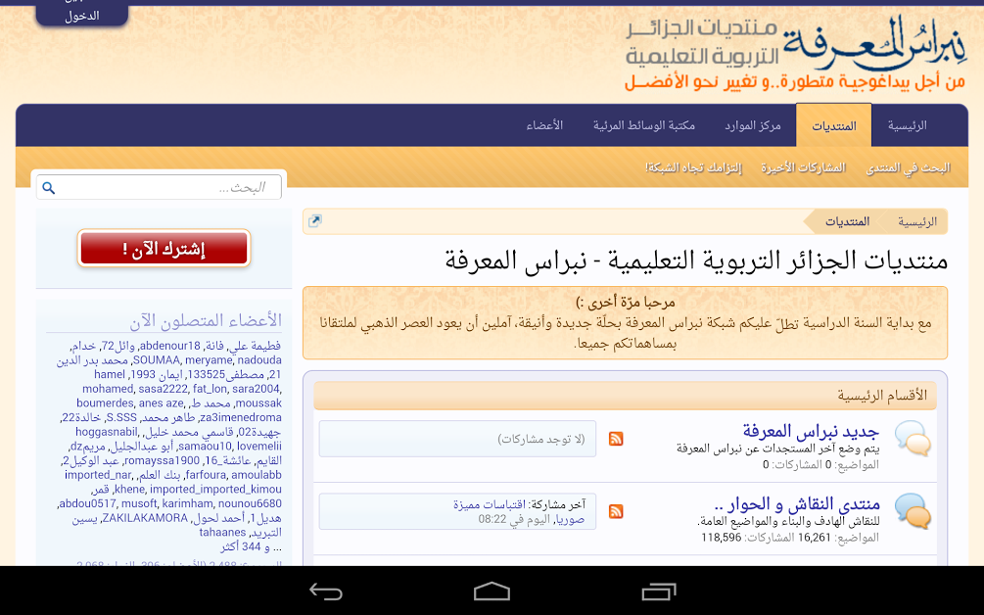Open the online member ZAKILAKAMORA profile
The image size is (984, 615).
tap(145, 518)
